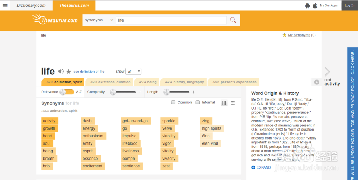Click the synonym vivacity

[x=169, y=159]
